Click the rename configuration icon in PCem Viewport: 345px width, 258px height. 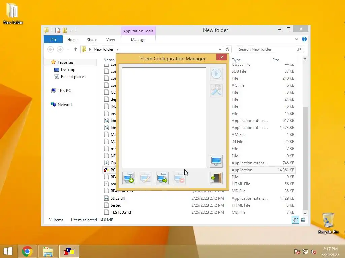coord(146,178)
